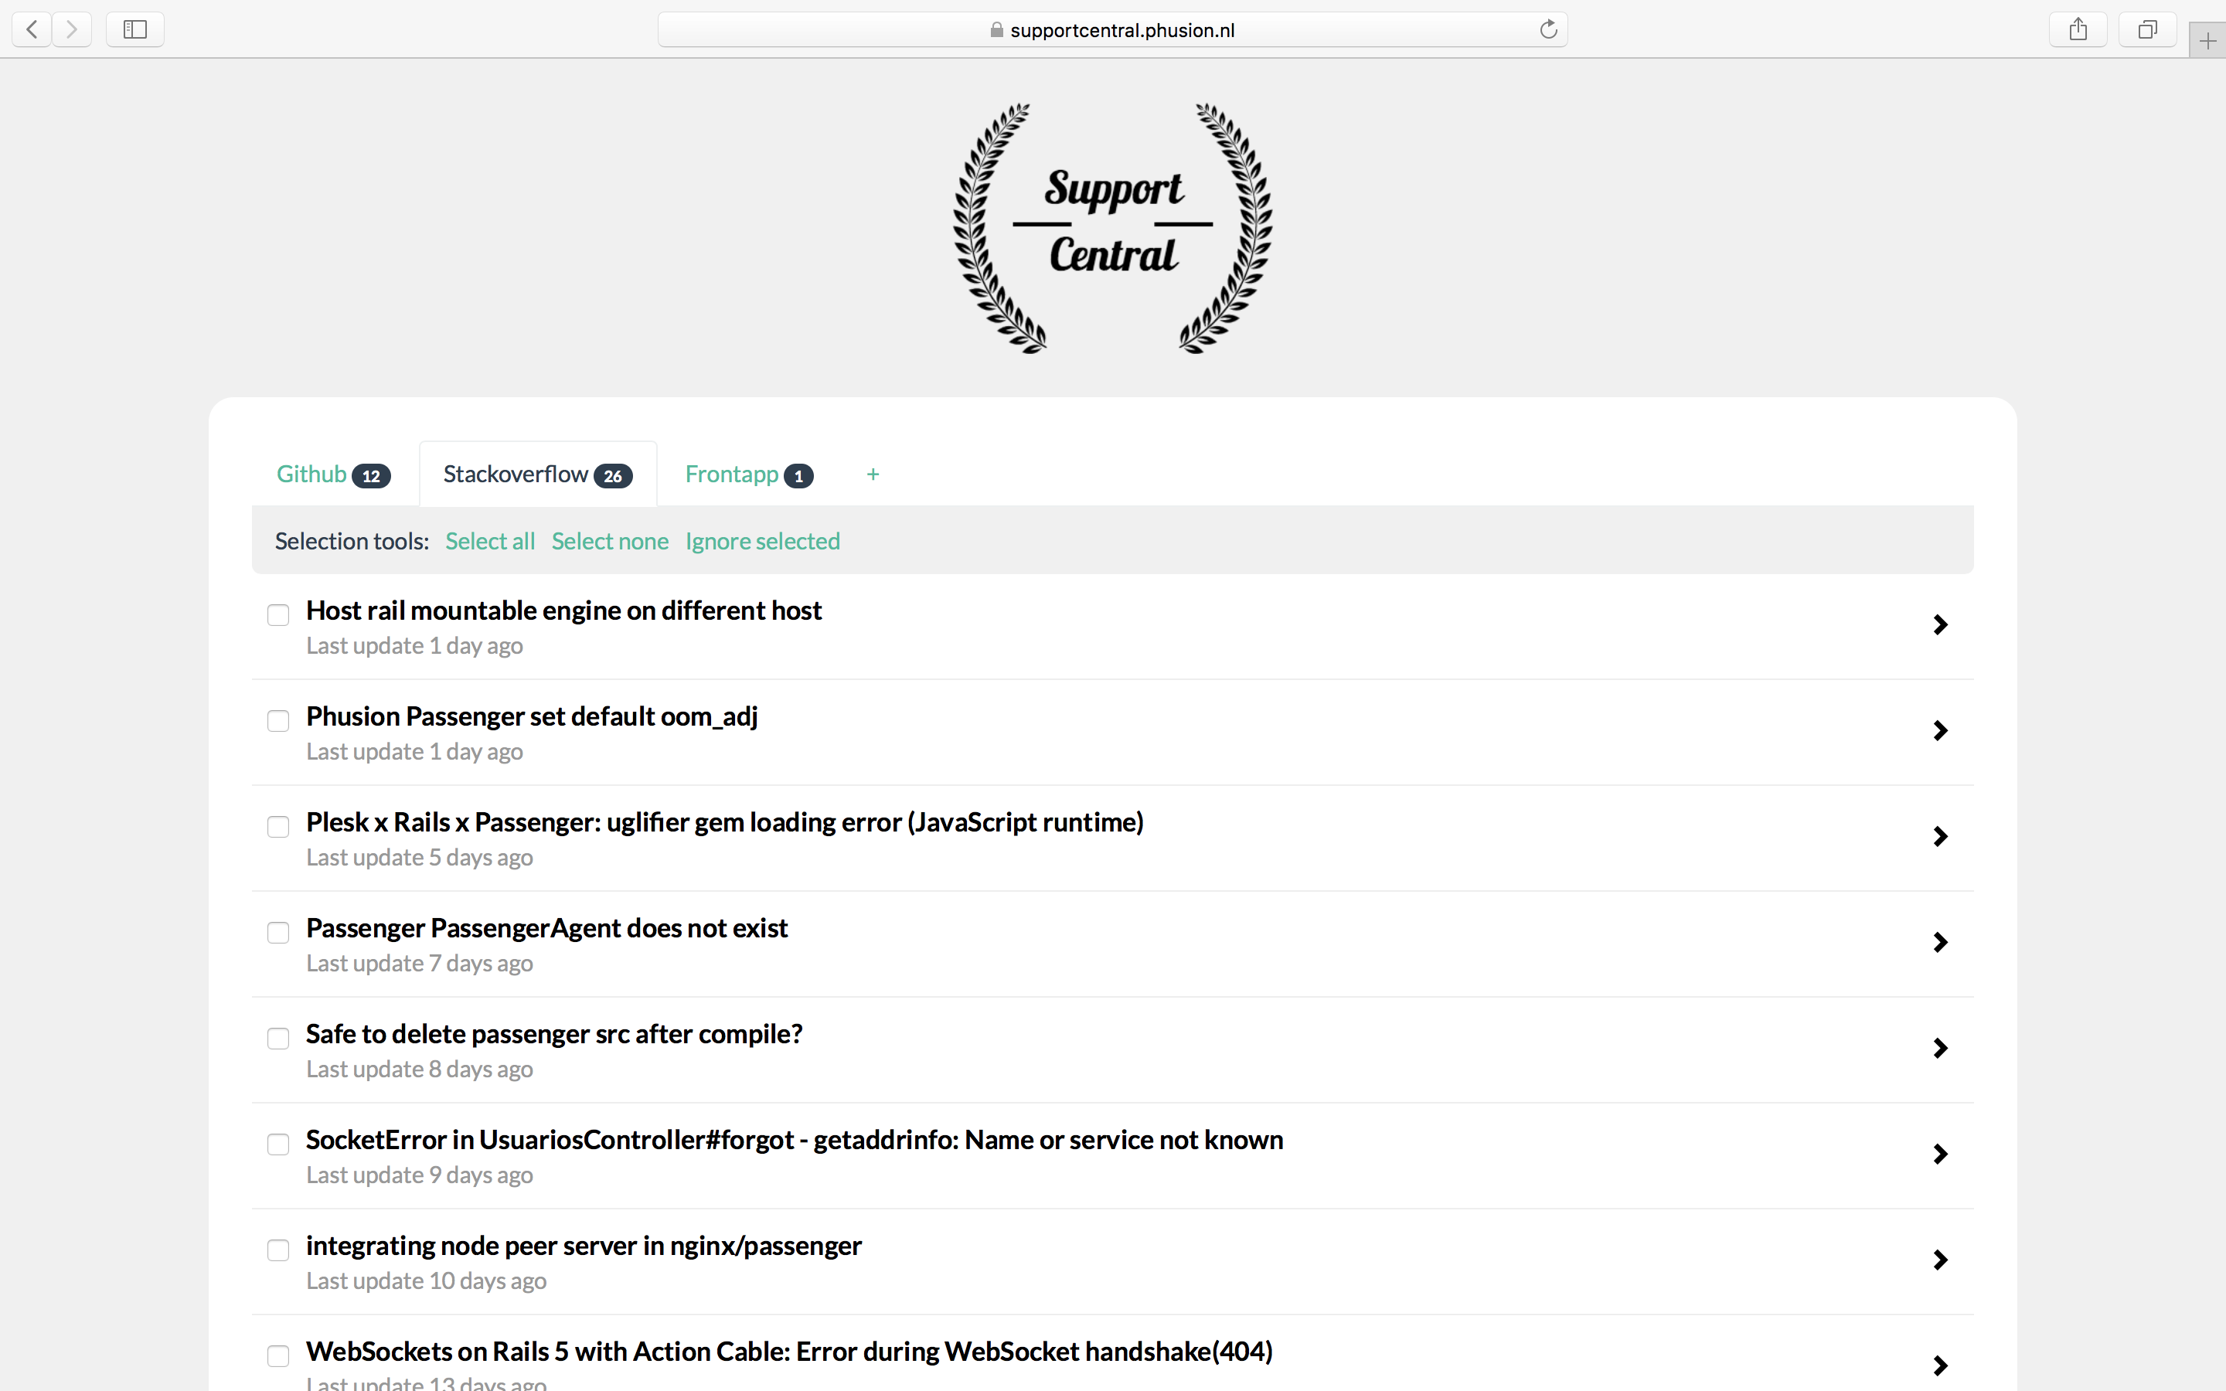Check the 'Host rail mountable engine' item checkbox
The height and width of the screenshot is (1391, 2226).
point(277,614)
